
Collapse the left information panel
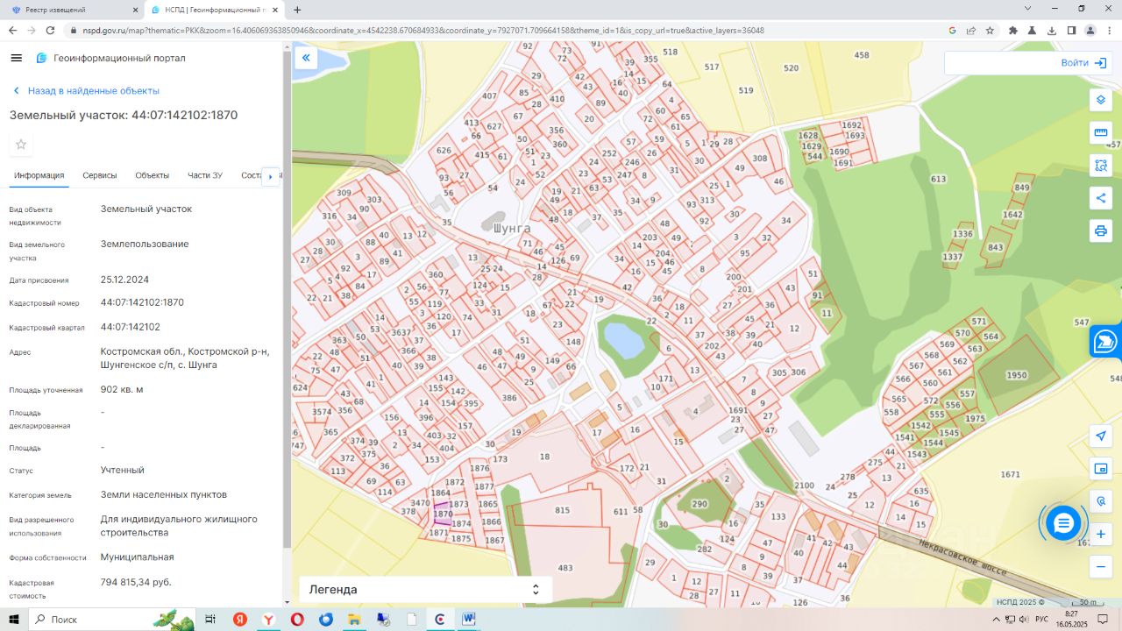coord(306,59)
